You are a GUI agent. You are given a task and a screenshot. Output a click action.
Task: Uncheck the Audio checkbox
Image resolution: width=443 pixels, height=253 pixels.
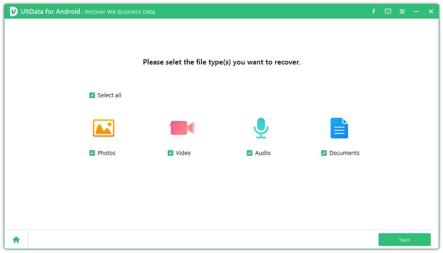249,153
